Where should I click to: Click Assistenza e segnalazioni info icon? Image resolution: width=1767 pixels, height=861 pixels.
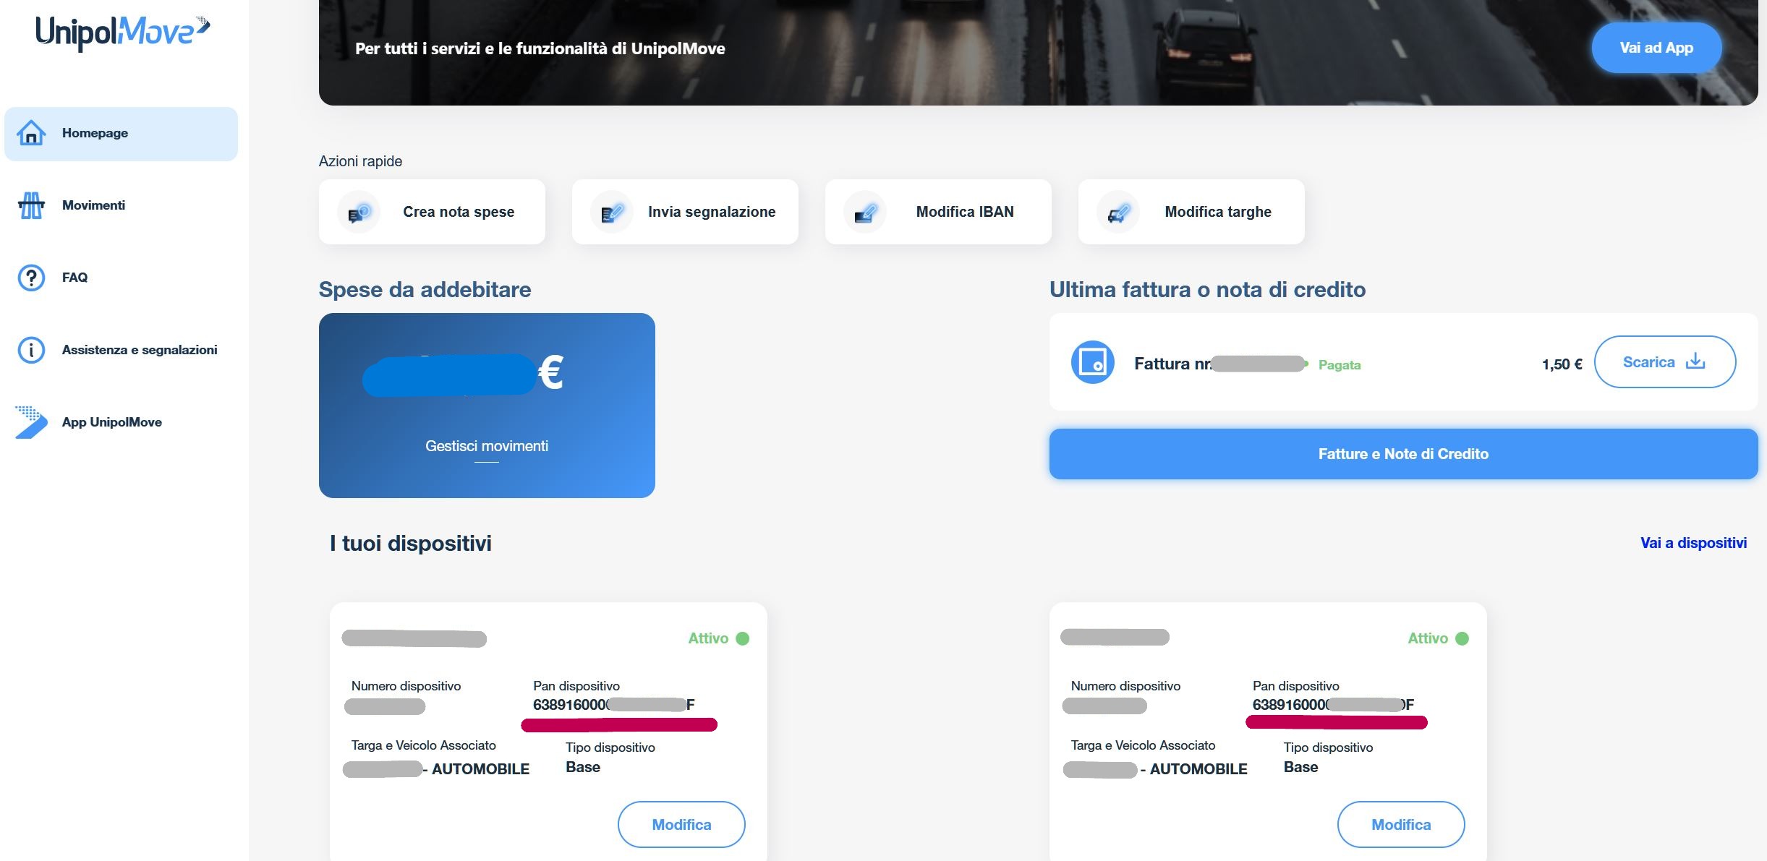[31, 350]
